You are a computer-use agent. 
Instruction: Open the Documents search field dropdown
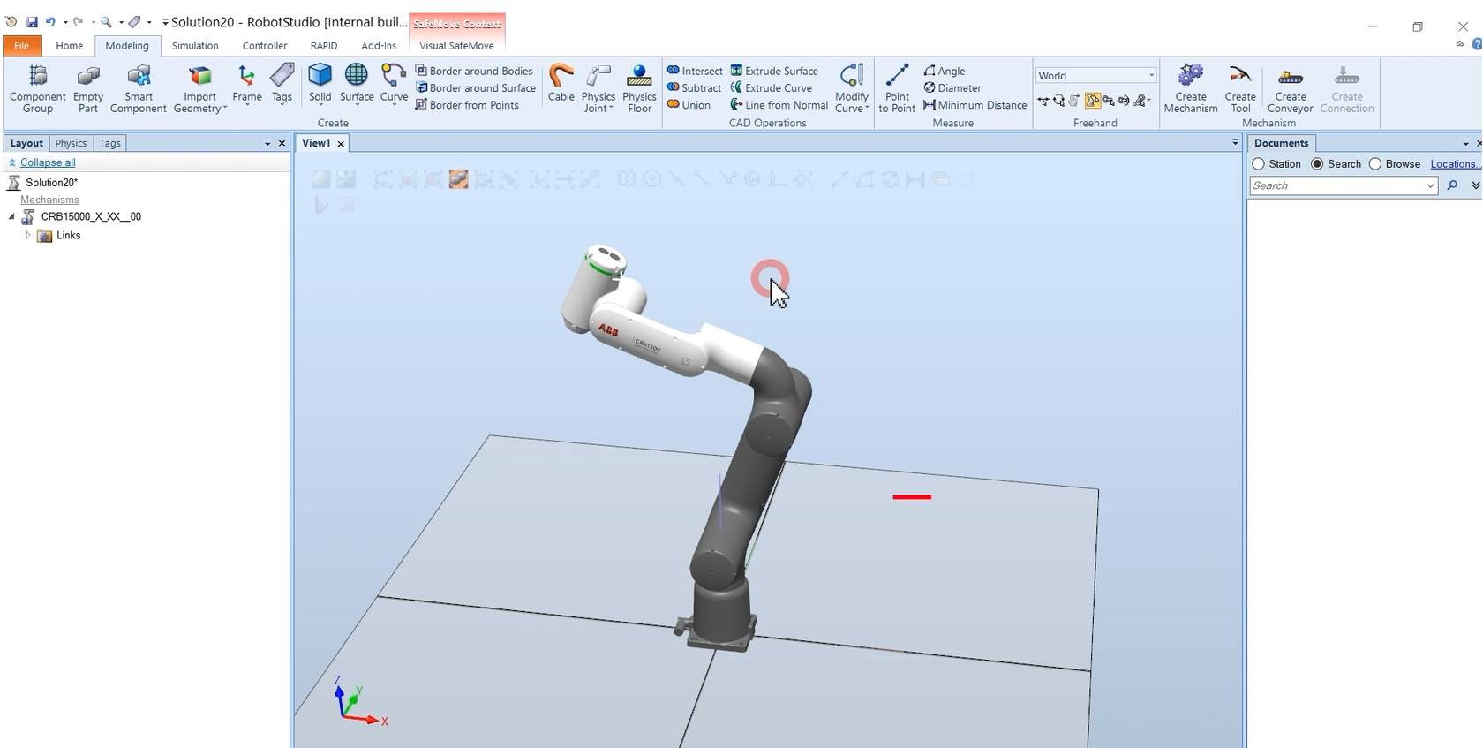click(1430, 185)
